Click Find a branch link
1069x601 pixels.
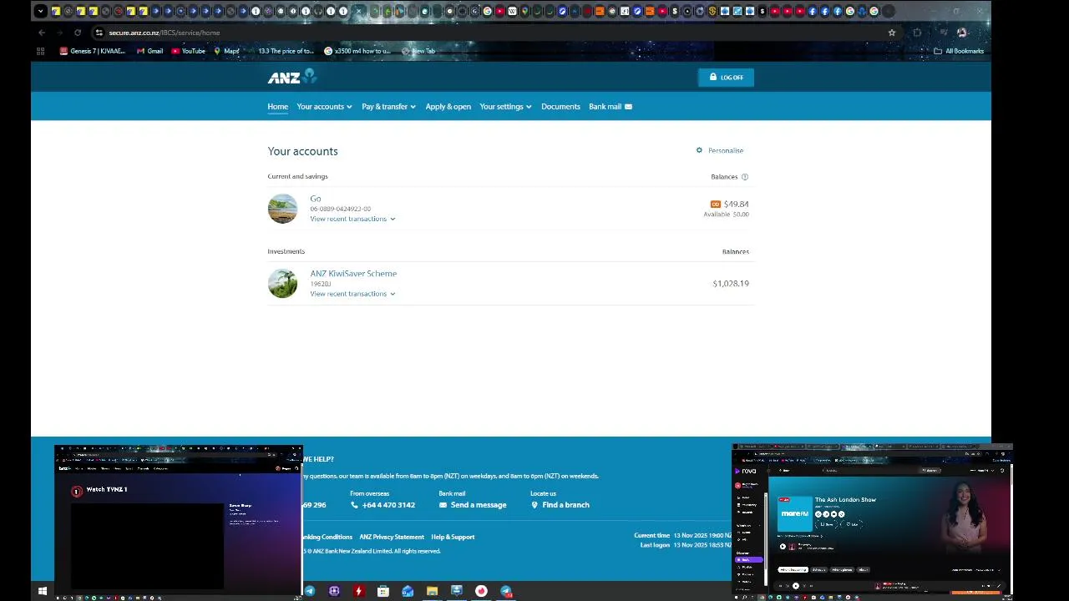(560, 505)
